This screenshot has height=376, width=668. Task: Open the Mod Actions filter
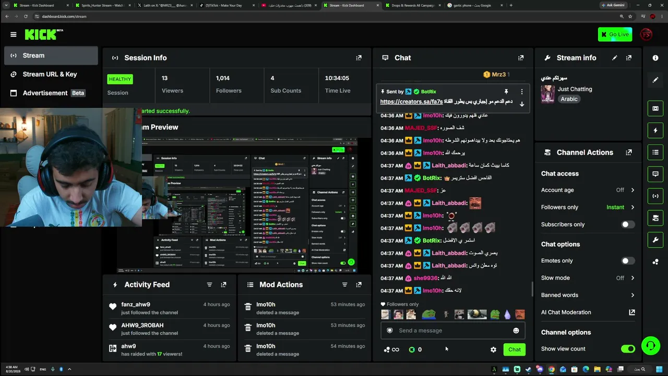(x=344, y=285)
